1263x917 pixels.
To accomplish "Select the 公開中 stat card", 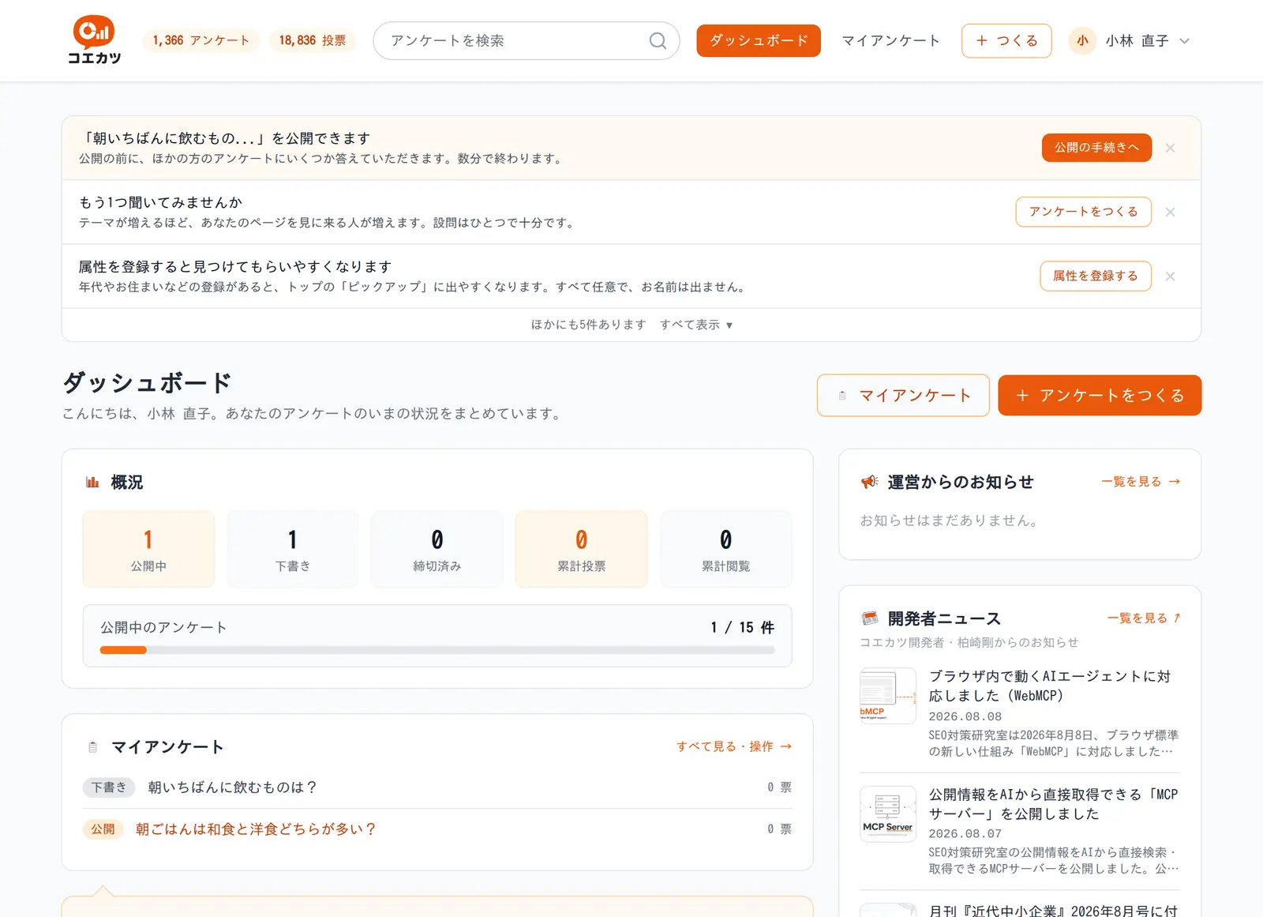I will (x=148, y=549).
